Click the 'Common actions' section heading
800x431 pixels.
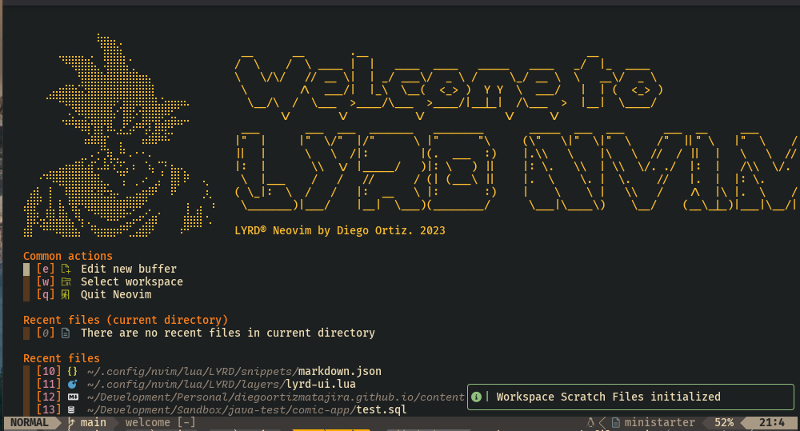tap(68, 256)
